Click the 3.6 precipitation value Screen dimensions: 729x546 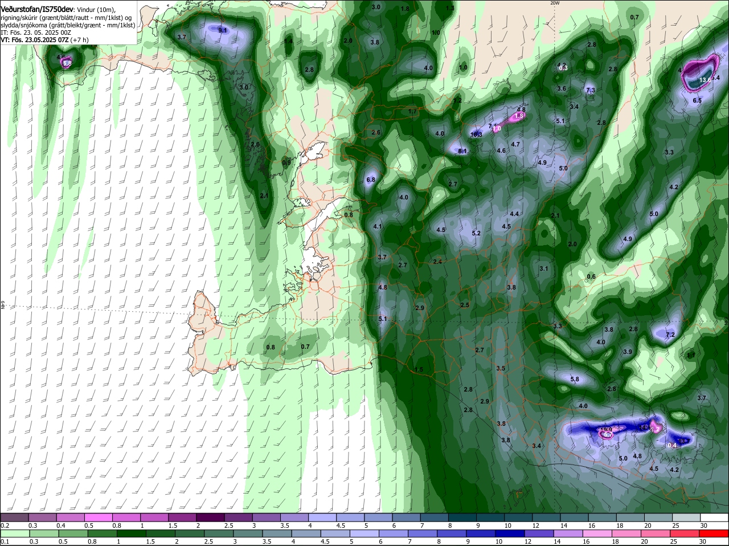562,88
